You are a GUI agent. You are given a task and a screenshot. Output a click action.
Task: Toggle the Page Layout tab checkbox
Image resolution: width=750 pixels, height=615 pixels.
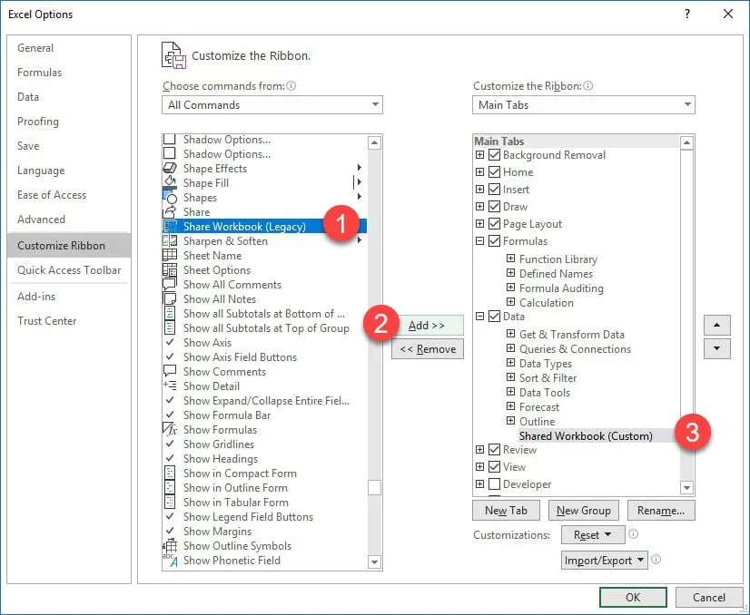click(x=495, y=224)
